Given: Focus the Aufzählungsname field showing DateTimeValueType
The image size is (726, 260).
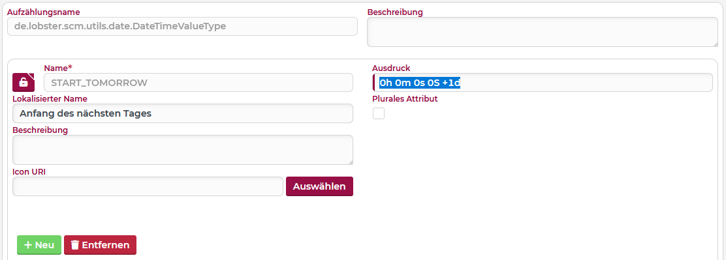Looking at the screenshot, I should [182, 26].
